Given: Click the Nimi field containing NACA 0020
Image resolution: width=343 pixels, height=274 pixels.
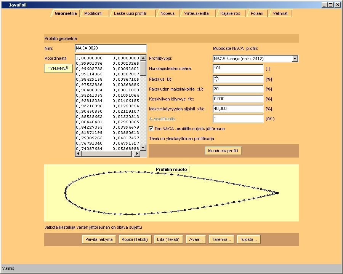Looking at the screenshot, I should click(111, 48).
